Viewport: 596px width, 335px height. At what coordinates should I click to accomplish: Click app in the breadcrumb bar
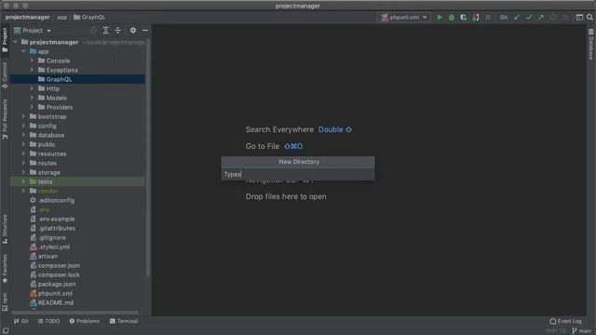click(62, 18)
